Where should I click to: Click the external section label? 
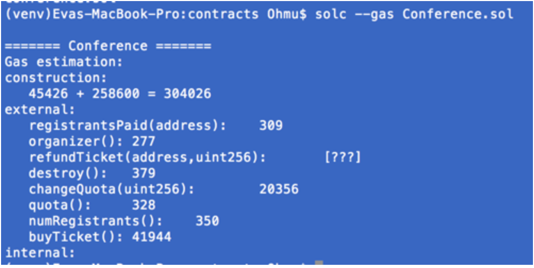[x=40, y=110]
